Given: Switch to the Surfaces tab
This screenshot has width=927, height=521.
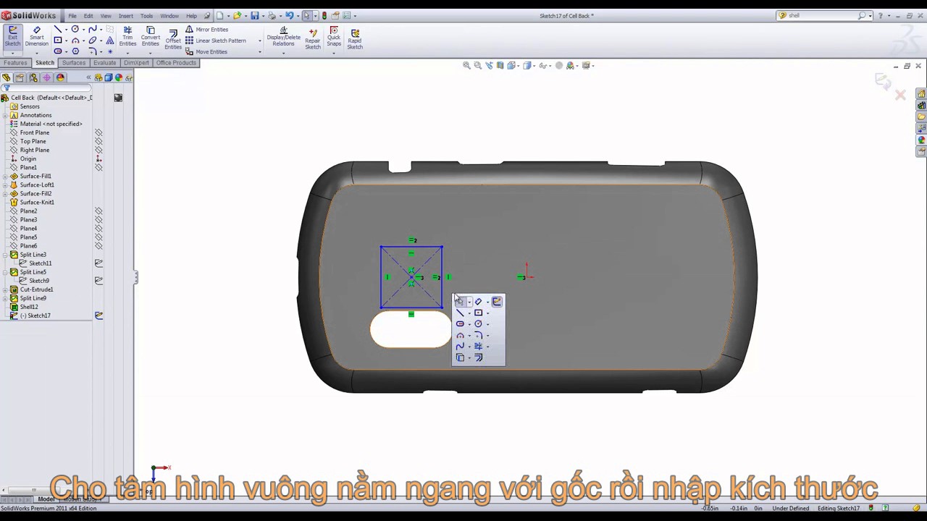Looking at the screenshot, I should pos(73,63).
